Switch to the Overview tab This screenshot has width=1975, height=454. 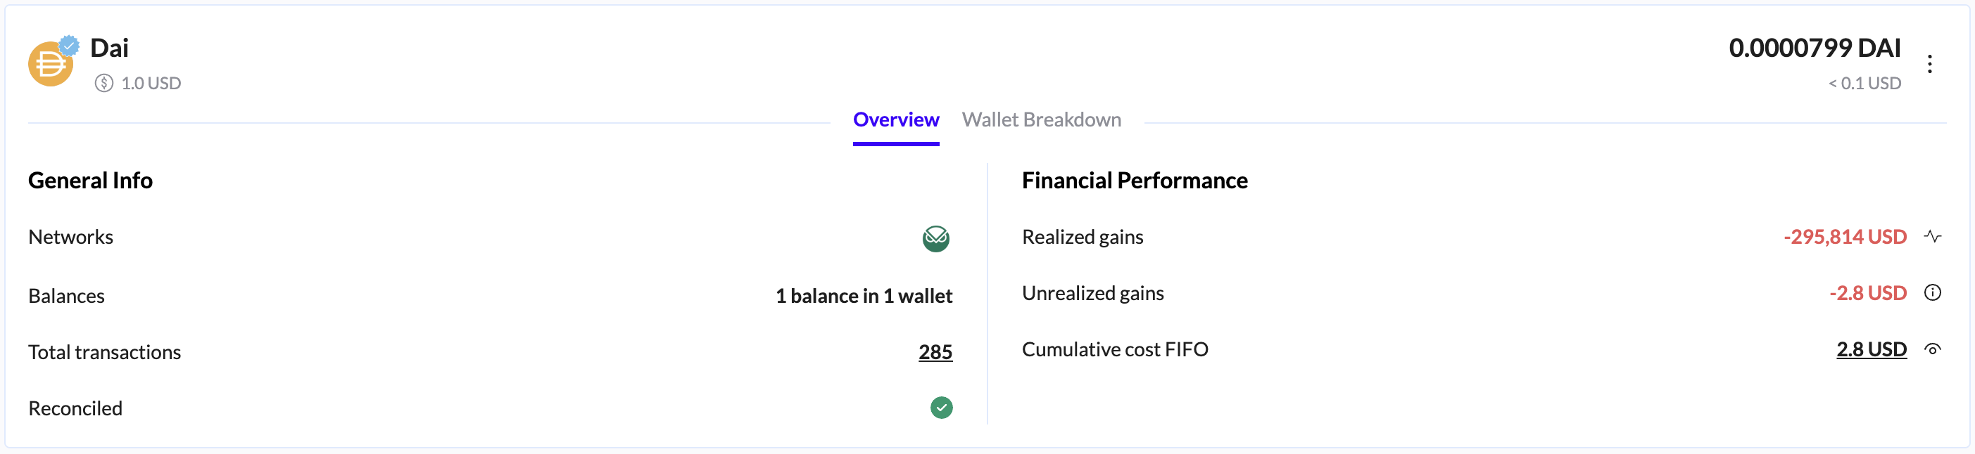pos(895,120)
